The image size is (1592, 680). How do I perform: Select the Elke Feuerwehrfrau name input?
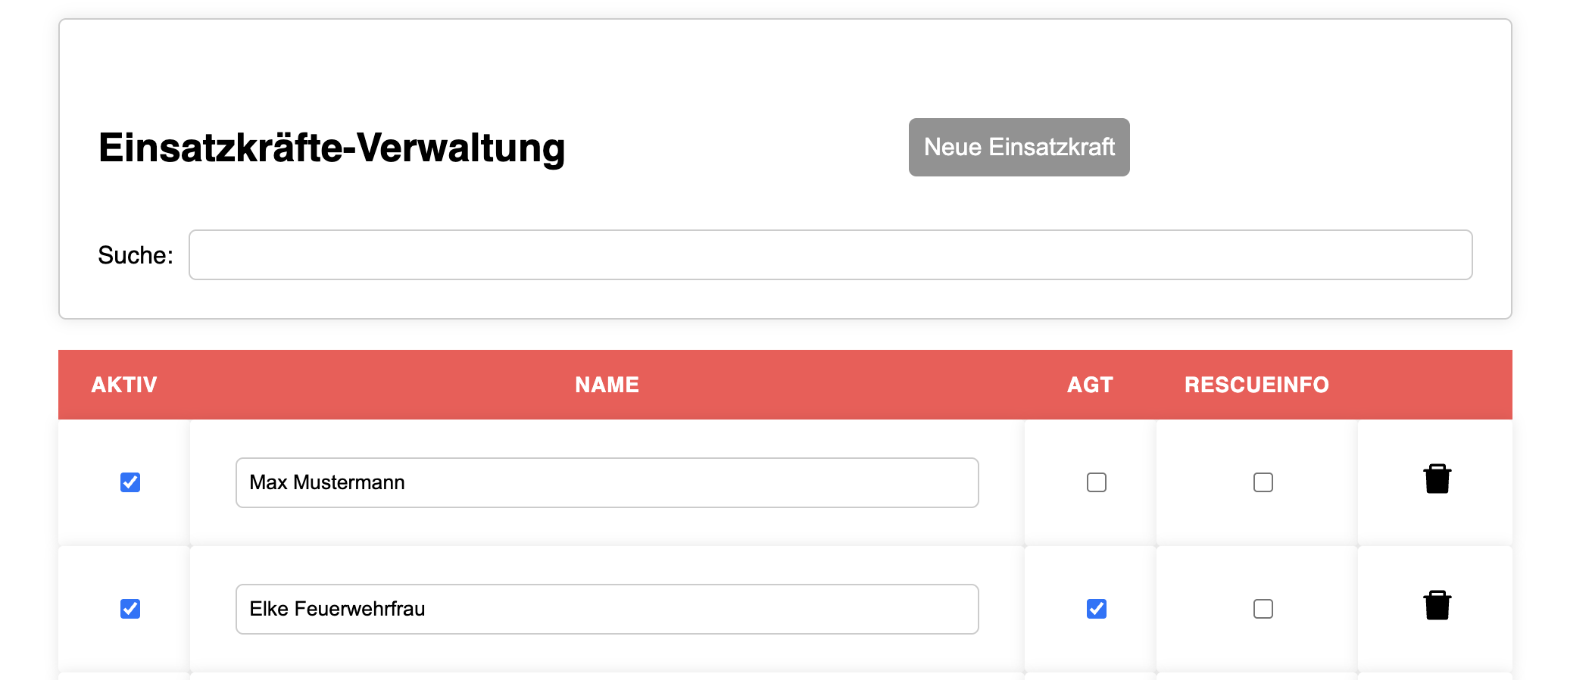pos(607,609)
